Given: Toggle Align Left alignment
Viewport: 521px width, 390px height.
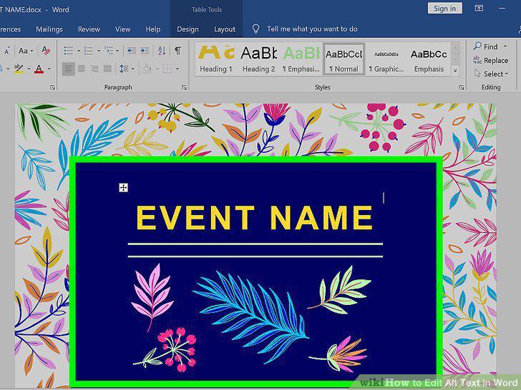Looking at the screenshot, I should [68, 69].
